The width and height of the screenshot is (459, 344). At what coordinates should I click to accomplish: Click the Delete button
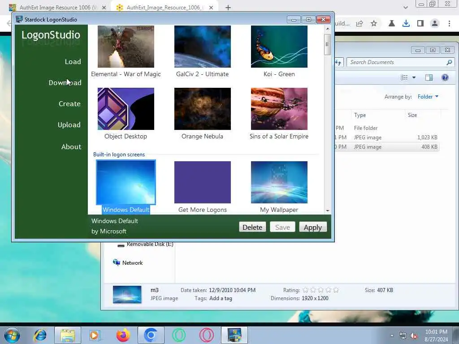pyautogui.click(x=252, y=227)
